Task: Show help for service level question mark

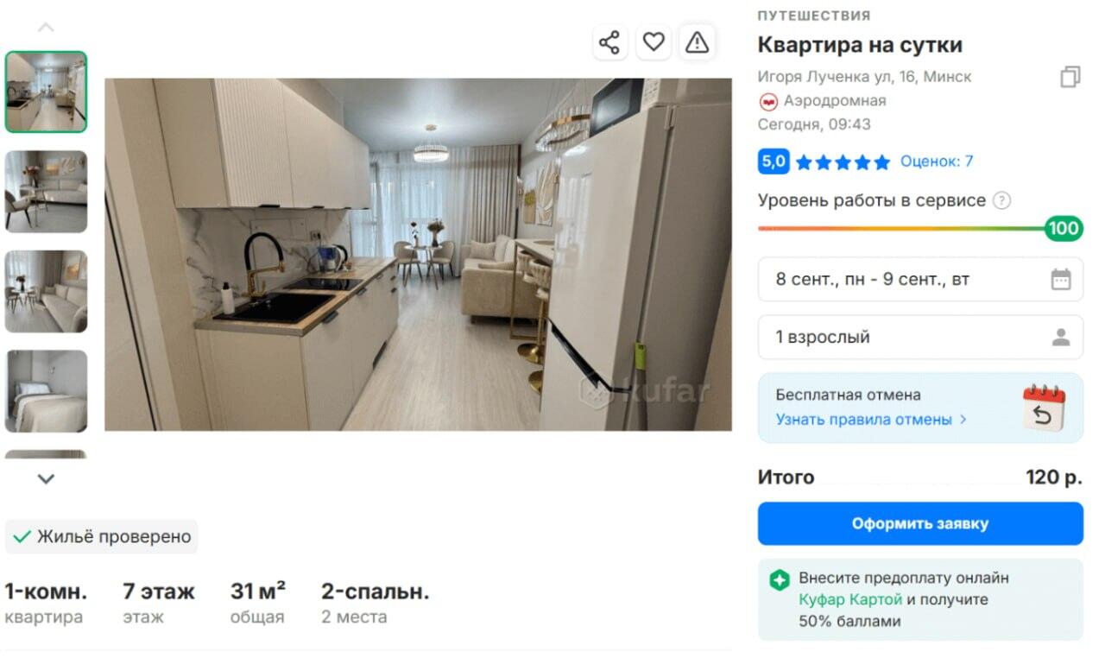Action: coord(1001,200)
